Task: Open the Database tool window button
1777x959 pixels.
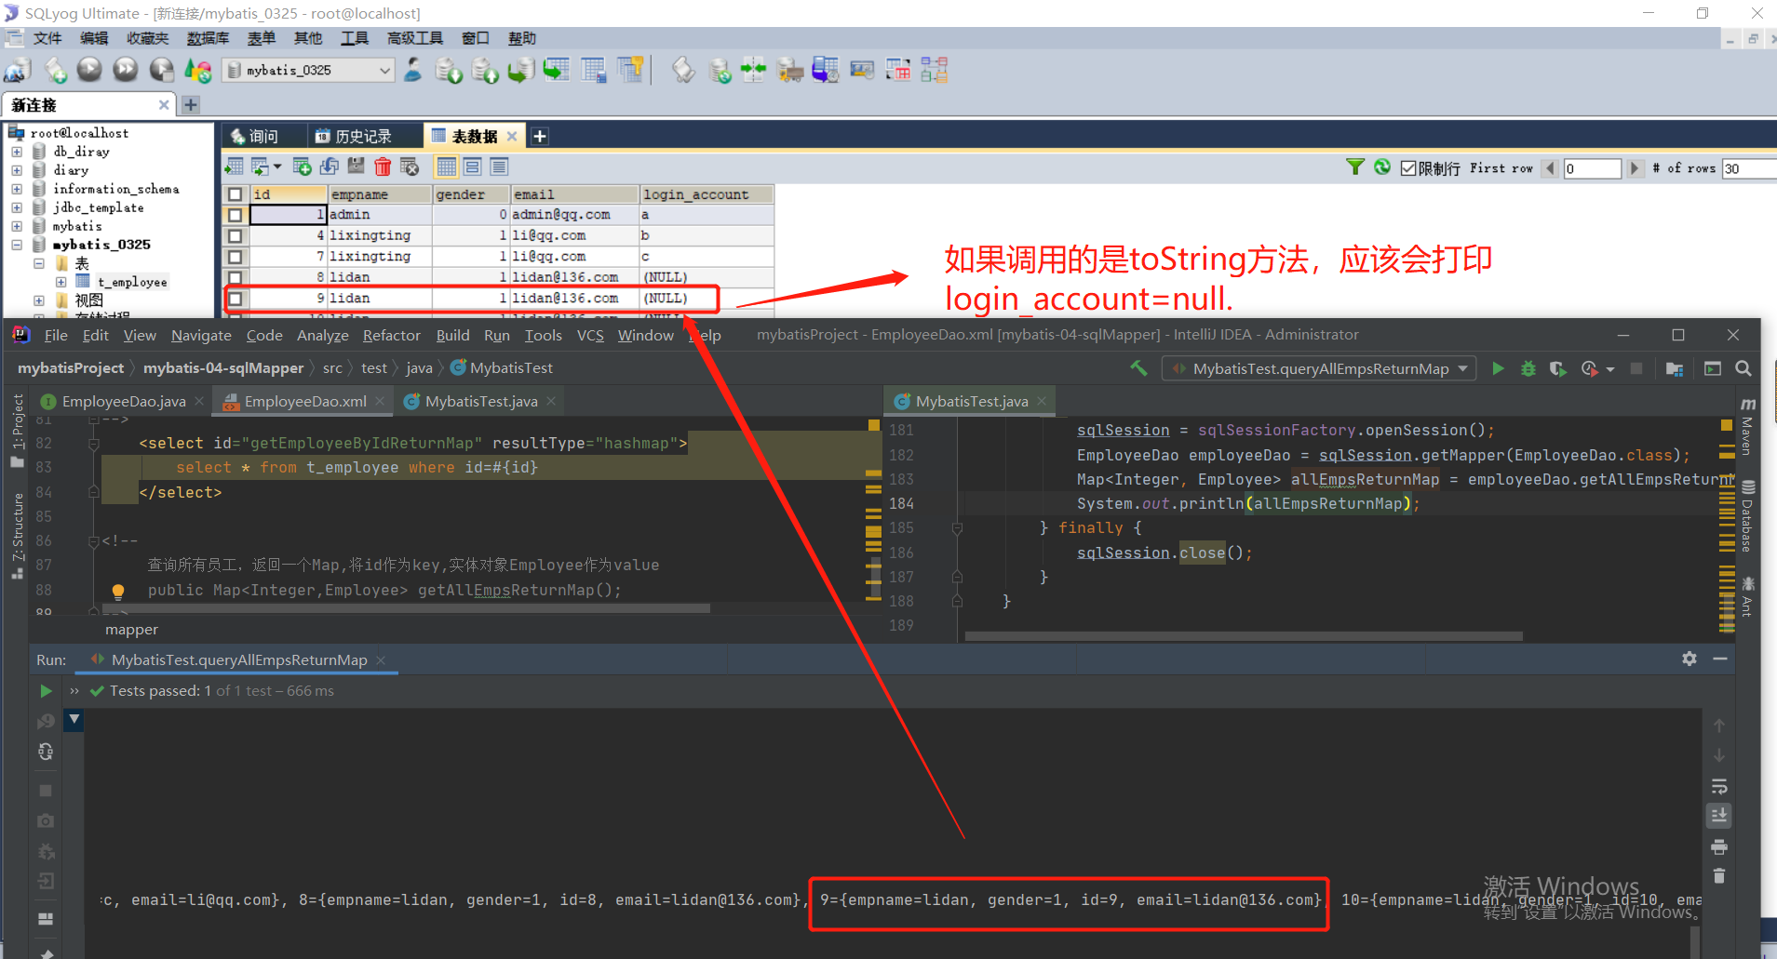Action: pyautogui.click(x=1747, y=516)
